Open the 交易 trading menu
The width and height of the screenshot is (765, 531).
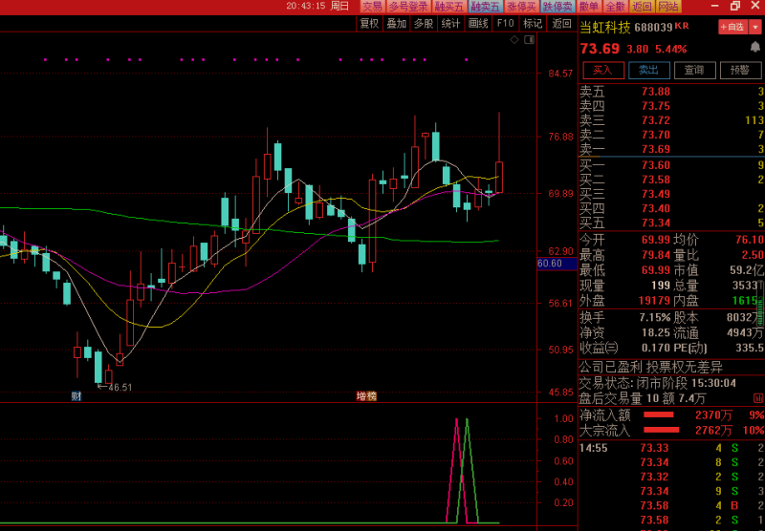click(371, 7)
